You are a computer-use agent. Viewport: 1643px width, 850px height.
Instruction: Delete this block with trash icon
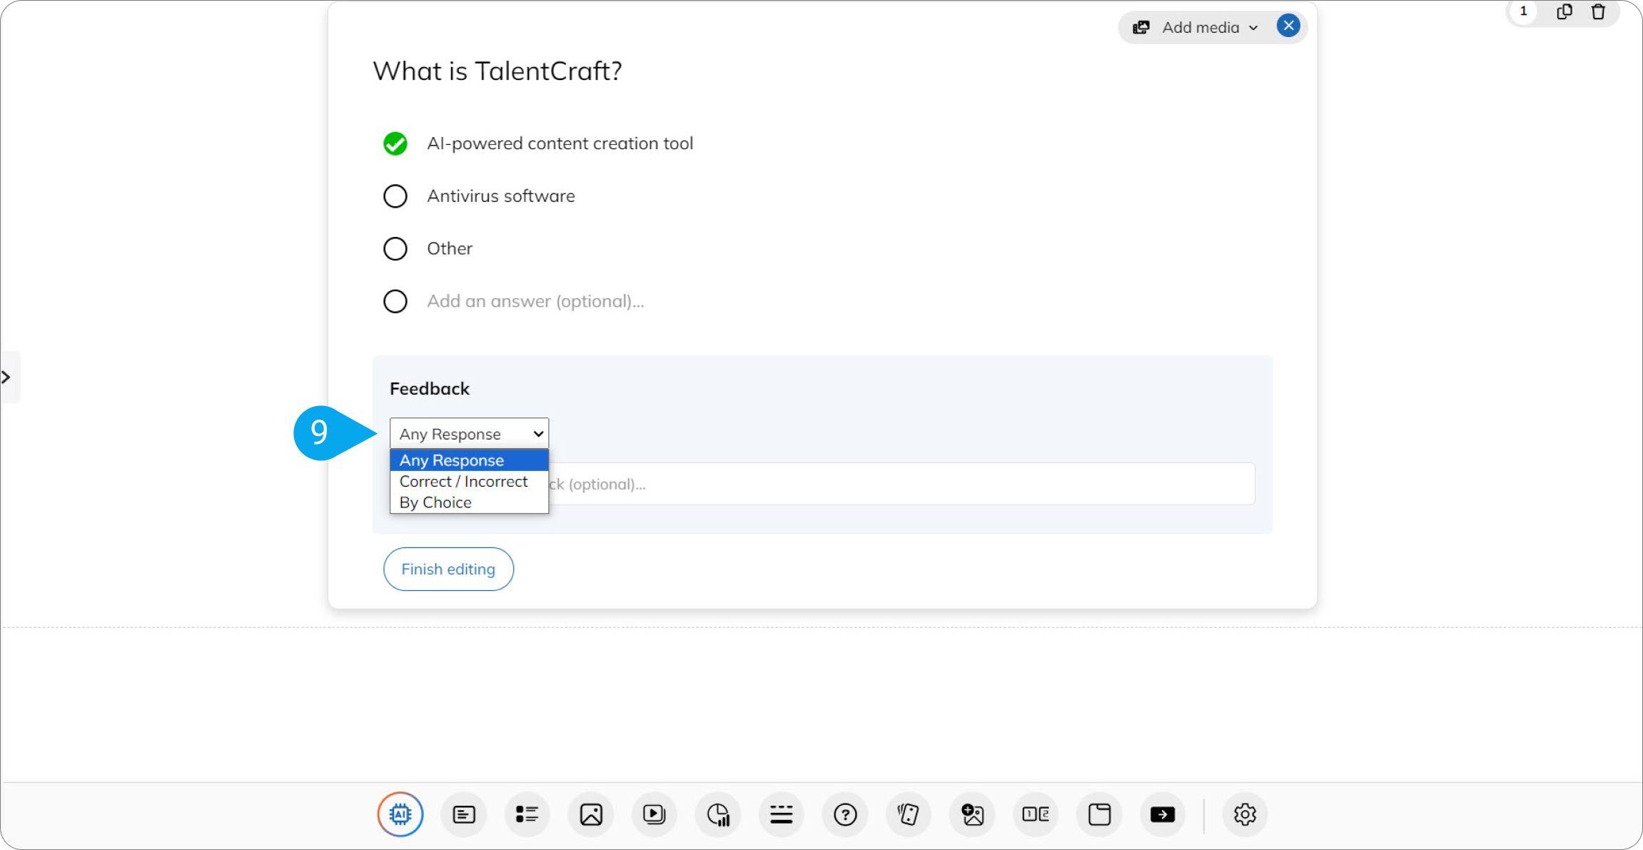[1598, 12]
